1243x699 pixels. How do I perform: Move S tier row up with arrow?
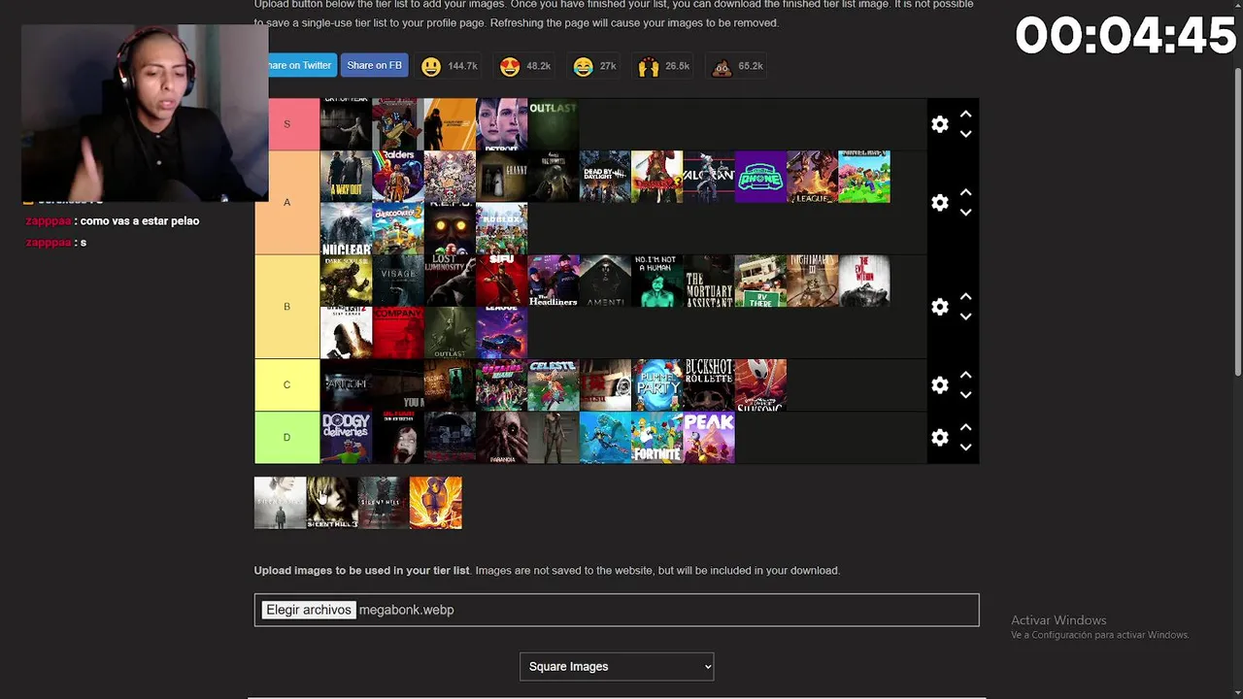[x=965, y=114]
